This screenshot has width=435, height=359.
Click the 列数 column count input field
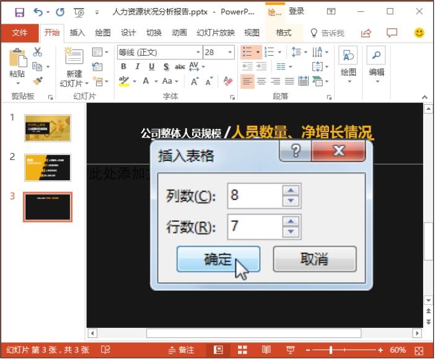[253, 195]
